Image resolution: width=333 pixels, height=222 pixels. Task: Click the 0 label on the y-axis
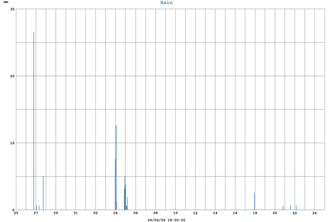[x=13, y=210]
